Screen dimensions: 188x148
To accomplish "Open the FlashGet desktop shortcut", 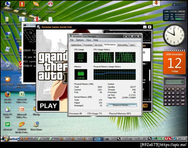I will (22, 6).
